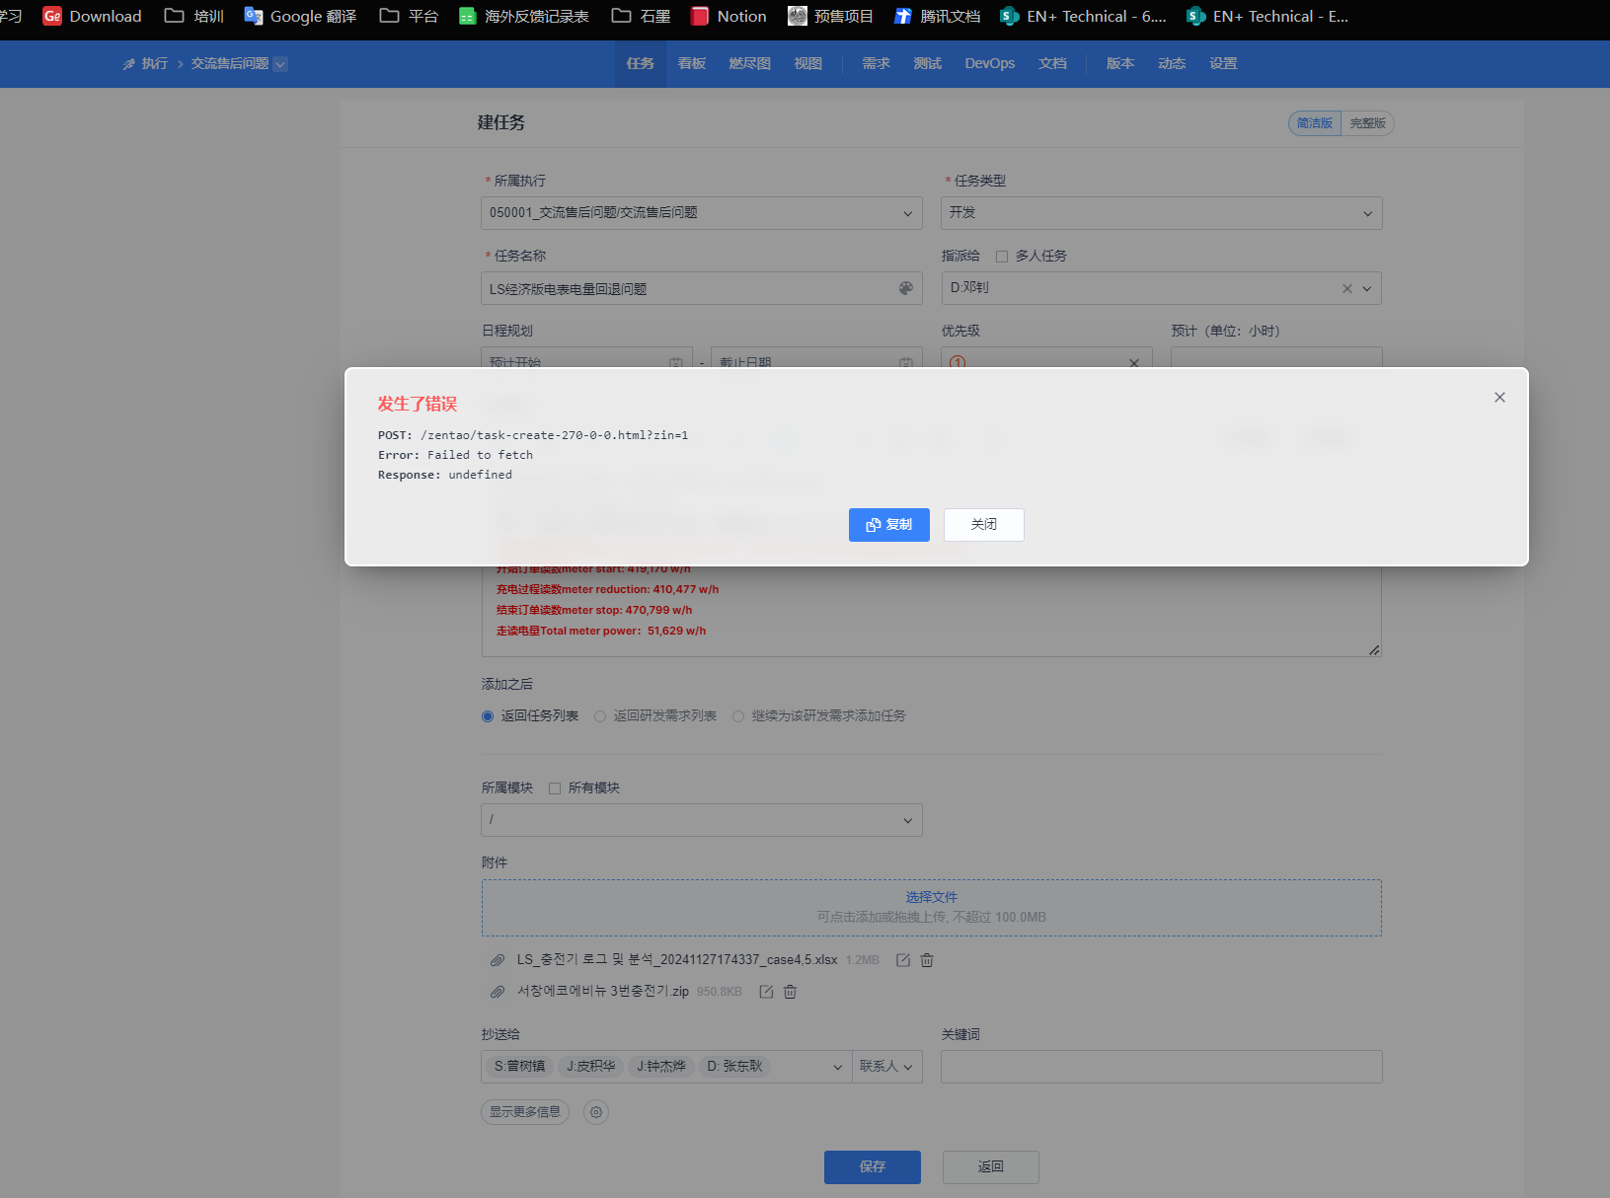Screen dimensions: 1610x1198
Task: Open the task name color palette icon
Action: point(906,288)
